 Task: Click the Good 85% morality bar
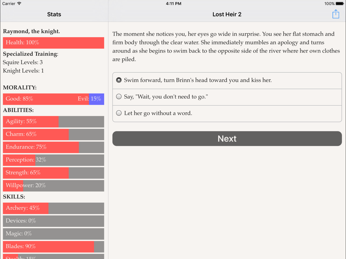click(46, 99)
